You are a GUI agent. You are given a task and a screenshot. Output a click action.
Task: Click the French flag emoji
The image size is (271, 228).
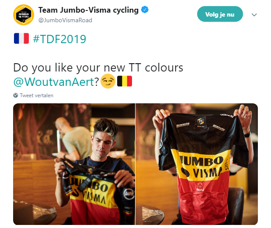tap(21, 38)
